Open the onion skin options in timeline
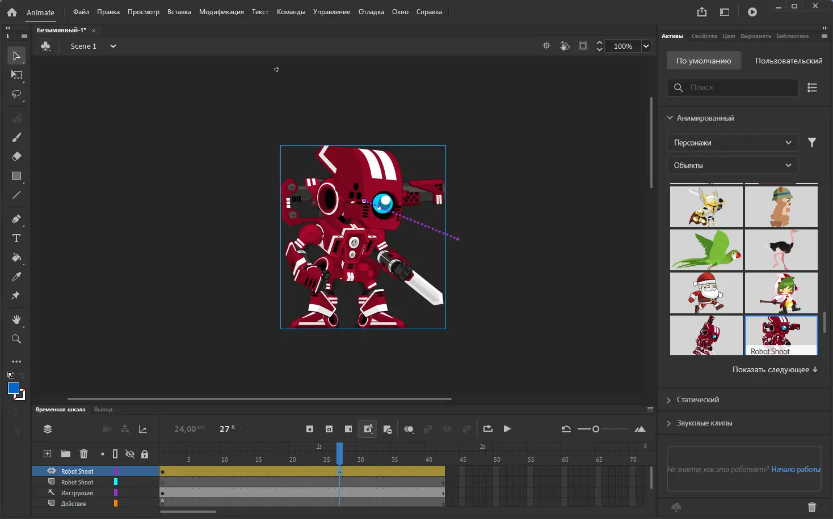The width and height of the screenshot is (833, 519). pyautogui.click(x=409, y=429)
